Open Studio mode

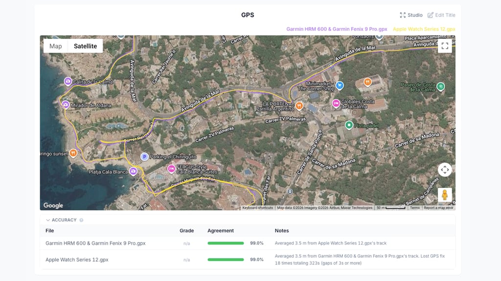coord(411,15)
